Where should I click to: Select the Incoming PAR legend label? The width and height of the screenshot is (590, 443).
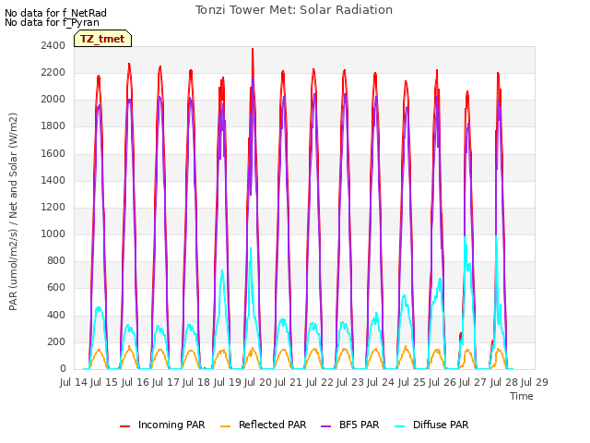coord(171,425)
